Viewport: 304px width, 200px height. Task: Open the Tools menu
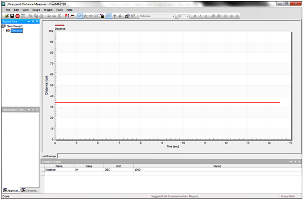[59, 10]
